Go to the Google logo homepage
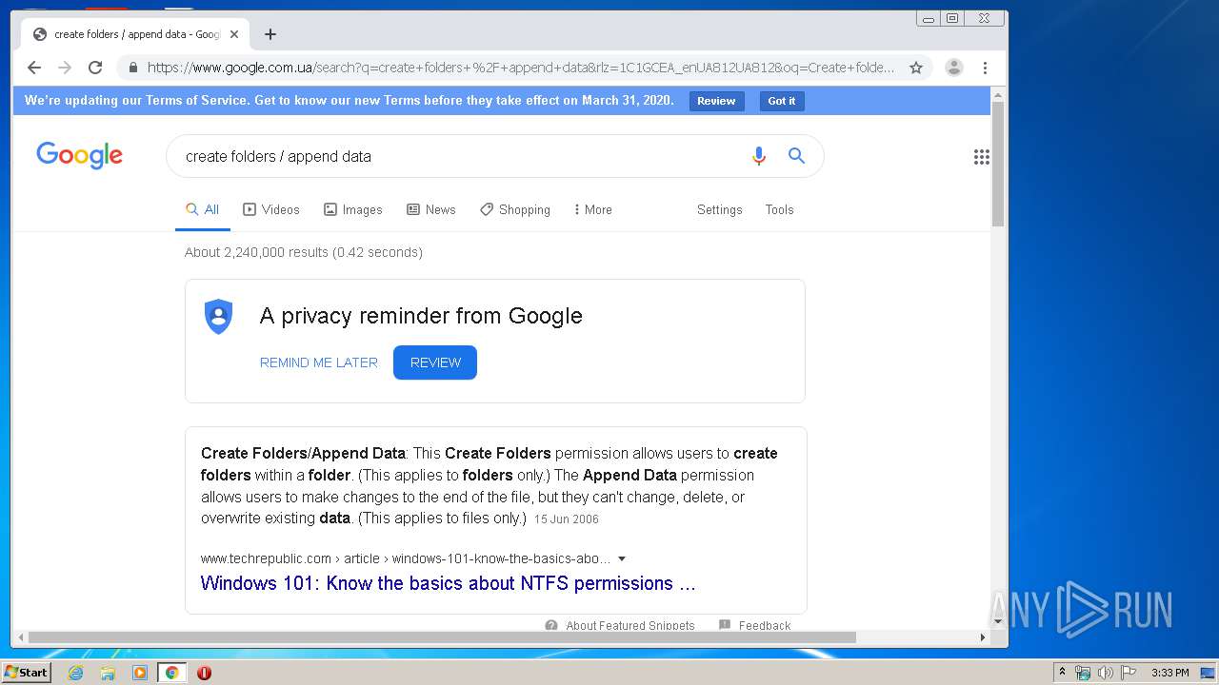1219x685 pixels. [x=79, y=155]
